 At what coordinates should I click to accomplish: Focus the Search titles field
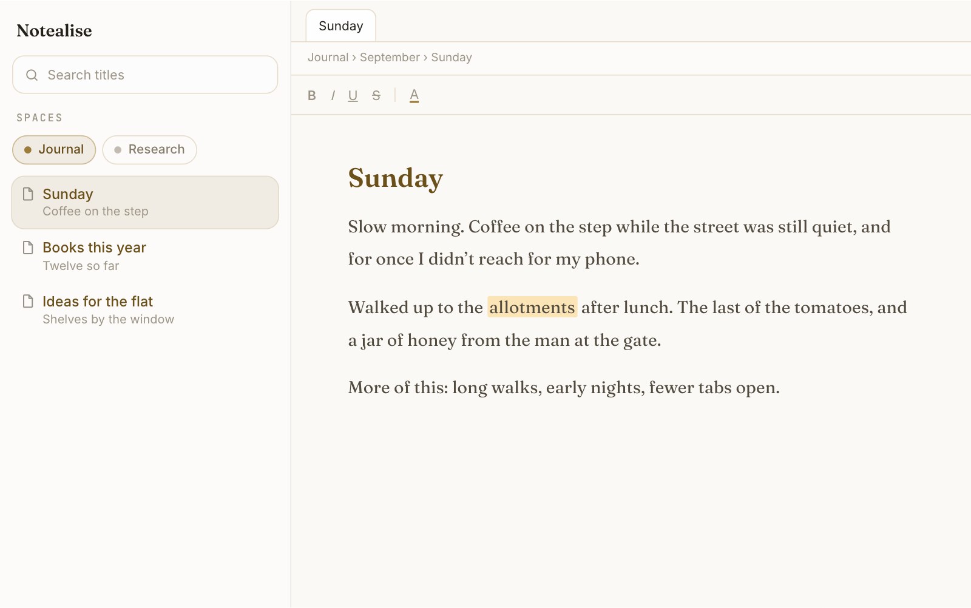tap(145, 75)
